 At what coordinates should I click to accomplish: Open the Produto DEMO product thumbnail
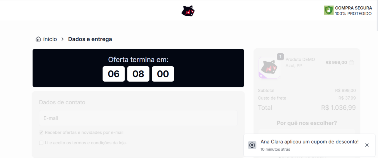pos(269,68)
